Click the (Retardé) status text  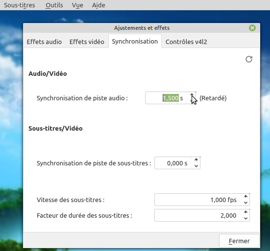(x=213, y=98)
